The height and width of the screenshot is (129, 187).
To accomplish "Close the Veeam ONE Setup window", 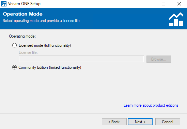I will pos(179,4).
